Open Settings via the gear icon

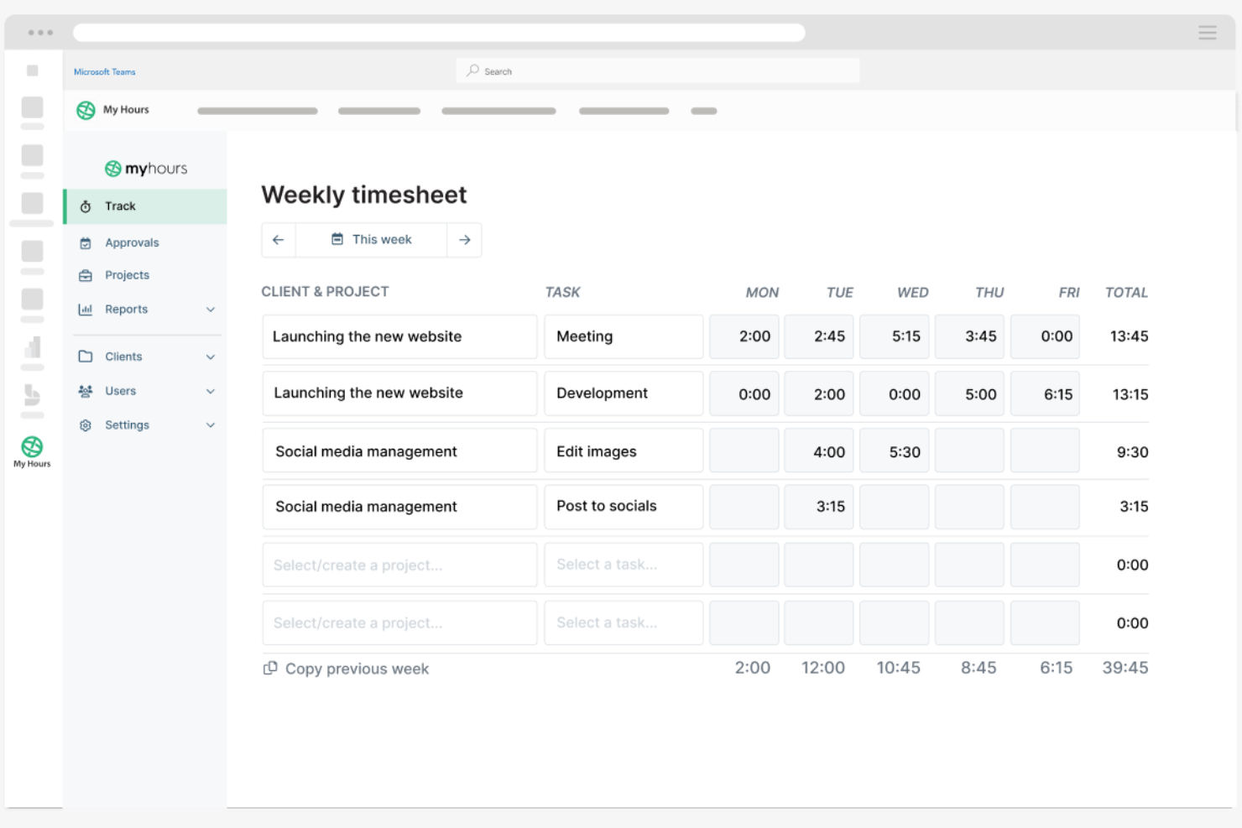pyautogui.click(x=85, y=424)
